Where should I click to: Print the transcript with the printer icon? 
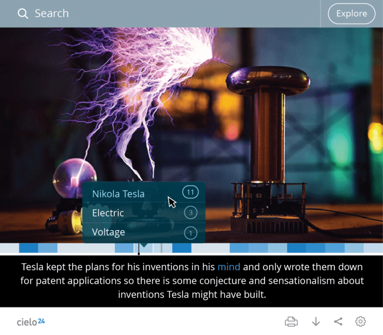[x=291, y=322]
